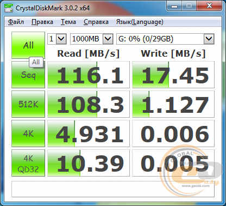
Task: Click the 4K read result 4.931
Action: tap(89, 134)
